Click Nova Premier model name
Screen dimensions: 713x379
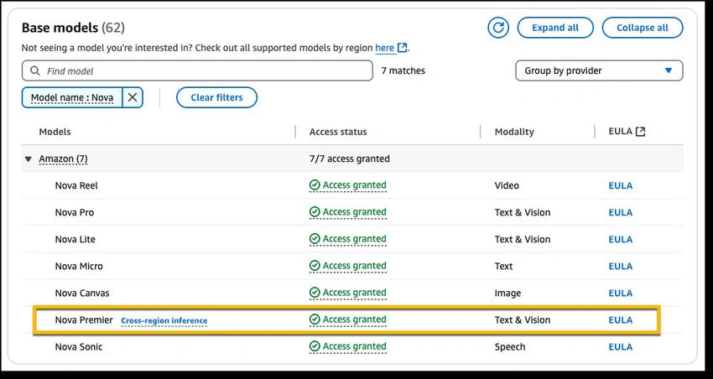point(84,320)
